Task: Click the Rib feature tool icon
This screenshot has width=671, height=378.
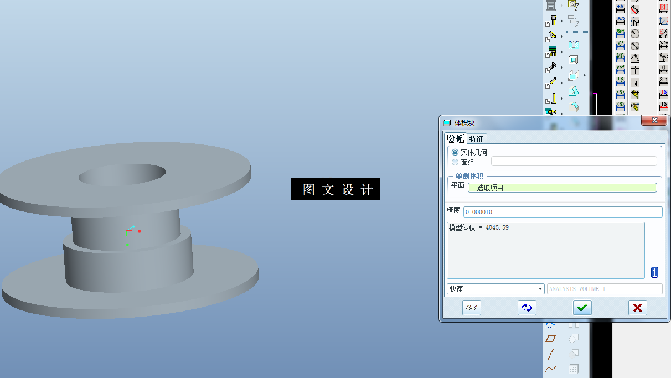Action: point(574,75)
